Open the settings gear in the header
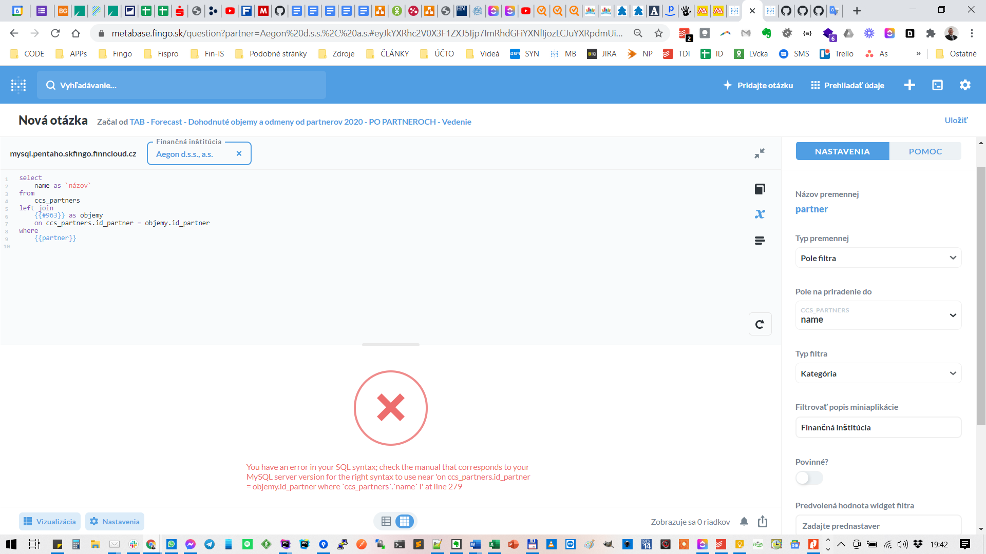 pos(965,85)
